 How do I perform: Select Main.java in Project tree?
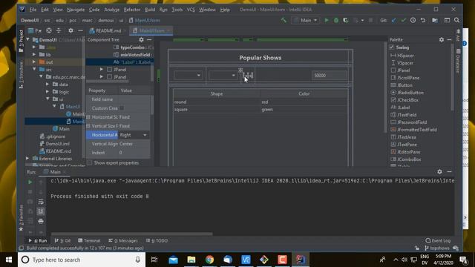coord(61,129)
